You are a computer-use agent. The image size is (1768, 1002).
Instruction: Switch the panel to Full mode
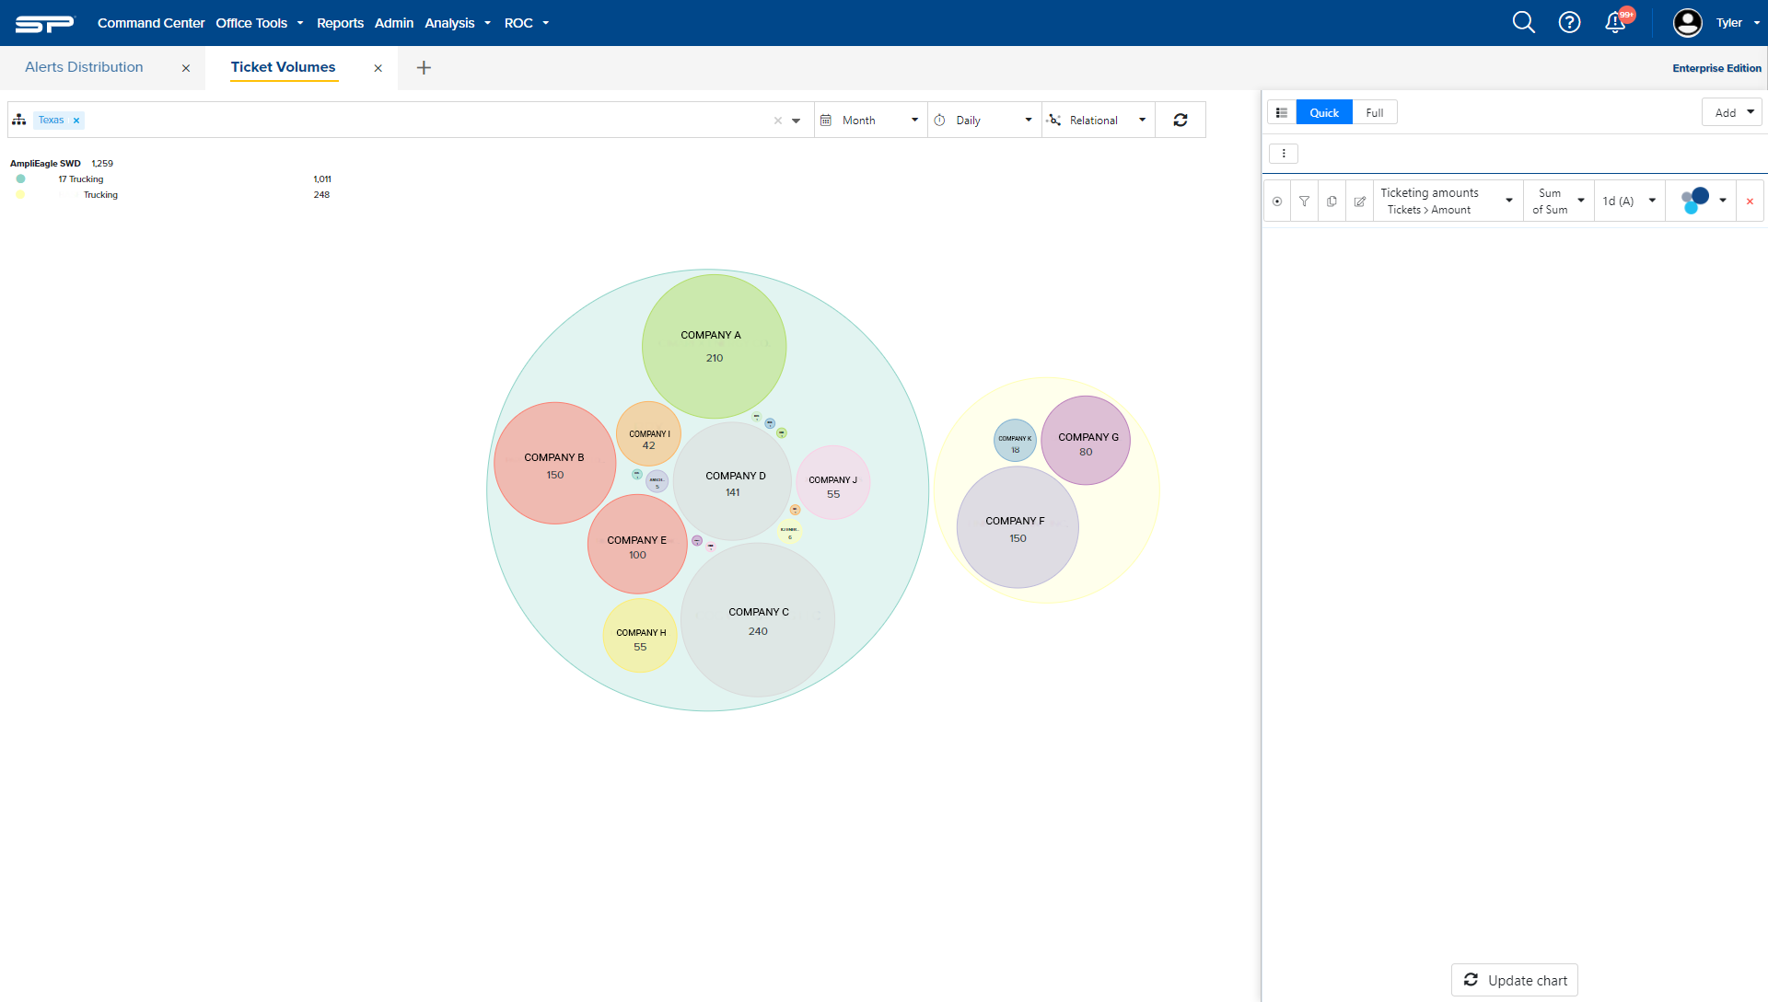tap(1375, 112)
